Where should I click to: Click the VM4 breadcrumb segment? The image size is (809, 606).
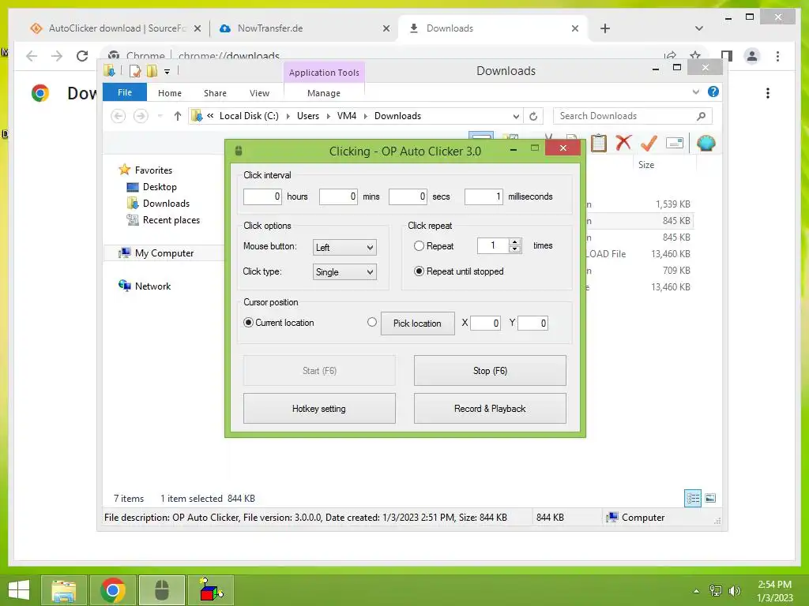347,116
